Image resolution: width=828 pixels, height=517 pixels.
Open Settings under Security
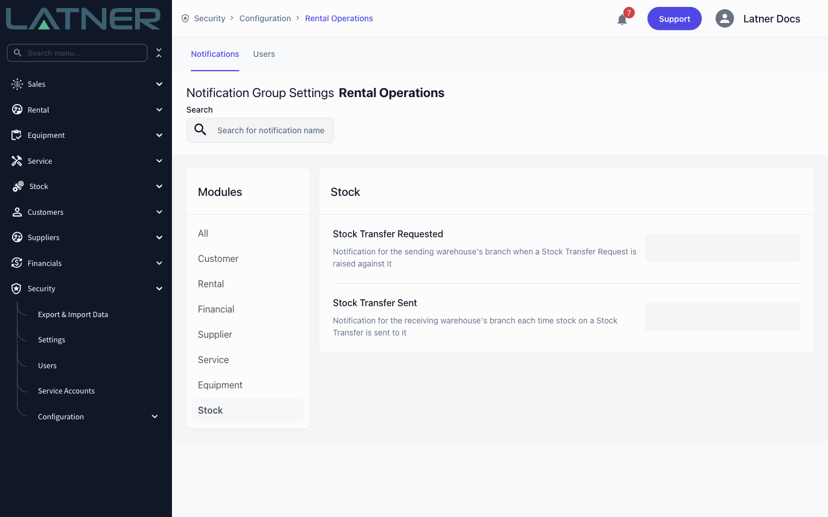[x=52, y=339]
